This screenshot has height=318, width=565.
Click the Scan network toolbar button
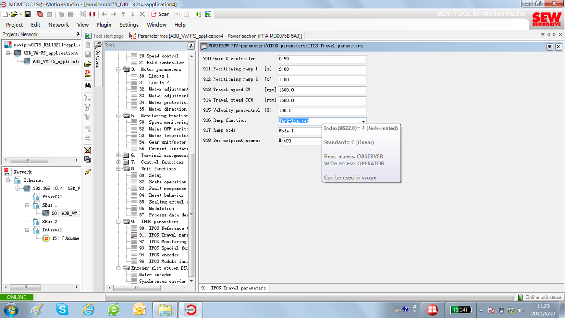tap(161, 14)
